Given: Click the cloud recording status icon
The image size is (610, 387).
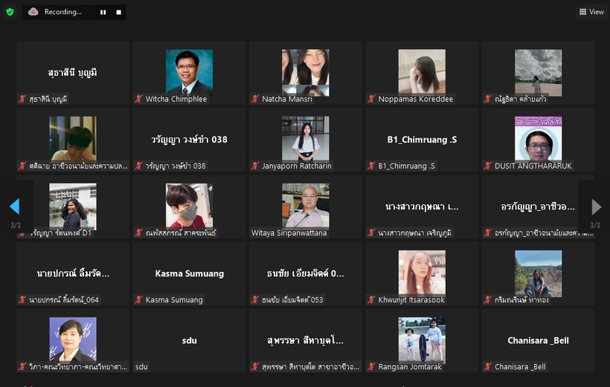Looking at the screenshot, I should (33, 12).
